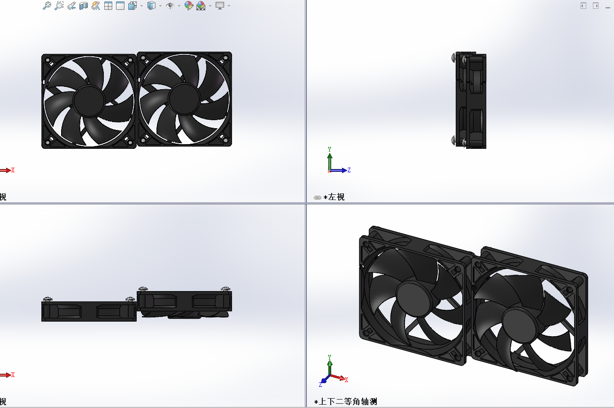This screenshot has height=408, width=614.
Task: Switch to the four-view viewport layout
Action: tap(108, 6)
